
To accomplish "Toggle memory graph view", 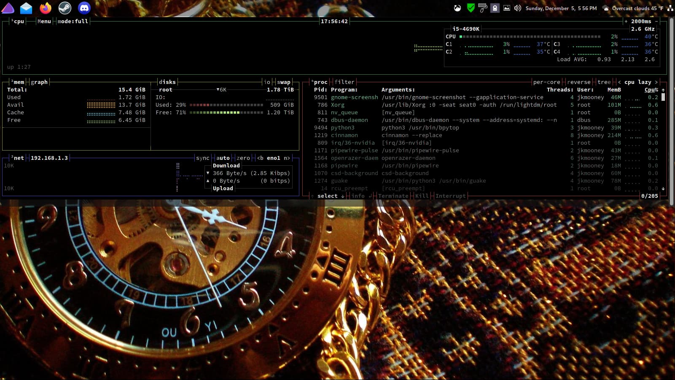I will 39,82.
